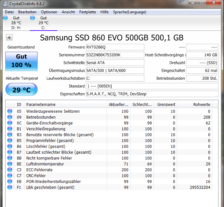224x207 pixels.
Task: Click the Eigenschaften field S.M.A.R.T., NCQ, TRIM
Action: pos(152,94)
